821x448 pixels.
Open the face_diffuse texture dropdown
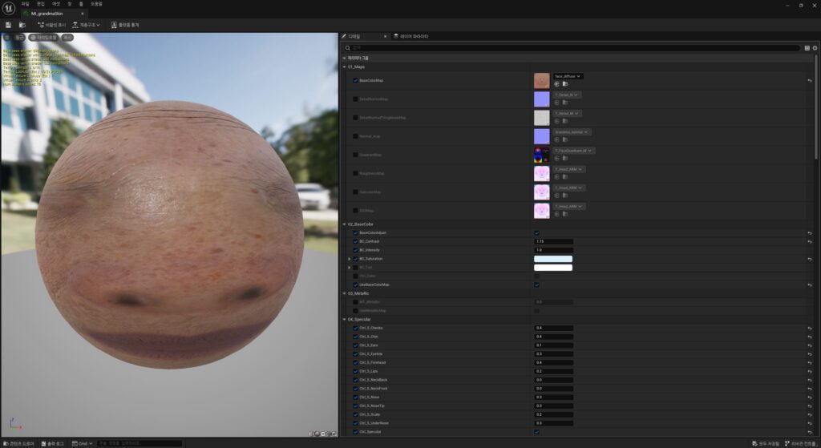coord(568,76)
